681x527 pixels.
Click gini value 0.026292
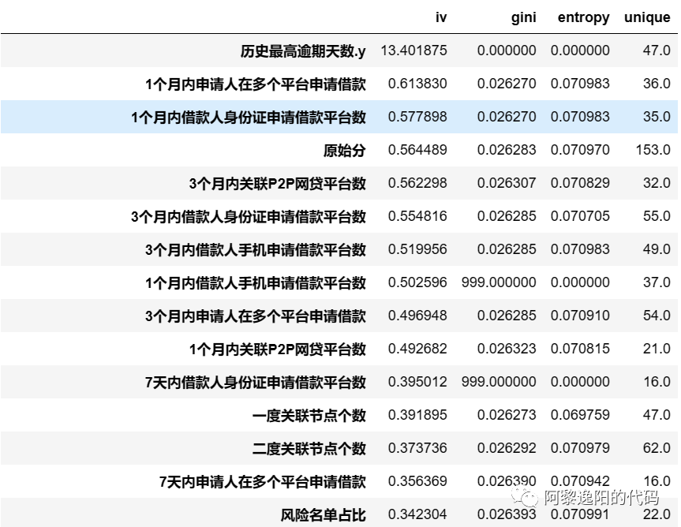pyautogui.click(x=507, y=448)
